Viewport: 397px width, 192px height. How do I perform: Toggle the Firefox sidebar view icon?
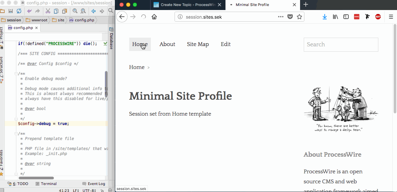346,17
